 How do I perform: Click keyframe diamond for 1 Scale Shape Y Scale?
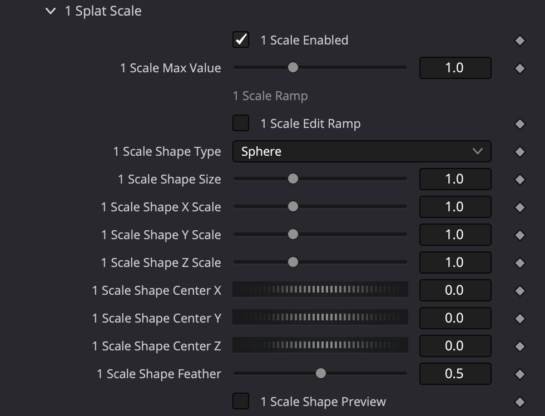519,235
